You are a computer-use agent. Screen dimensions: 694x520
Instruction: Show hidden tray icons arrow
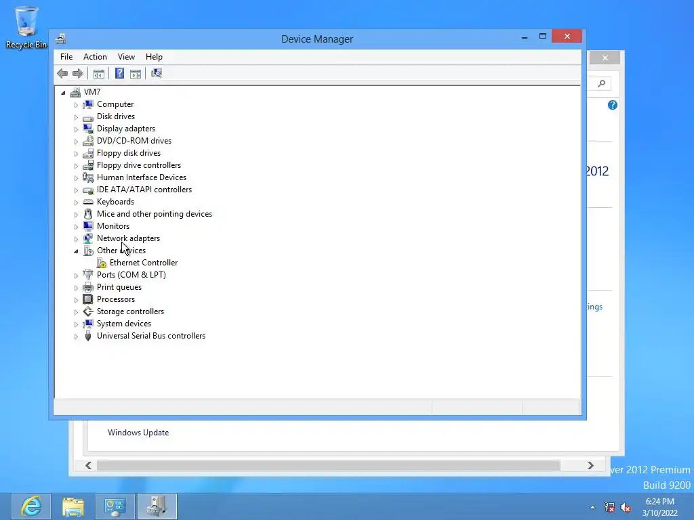tap(592, 507)
